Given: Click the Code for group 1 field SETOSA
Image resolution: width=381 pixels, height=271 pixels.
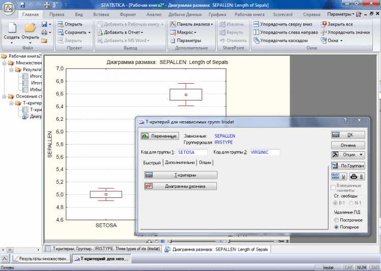Looking at the screenshot, I should pyautogui.click(x=192, y=152).
